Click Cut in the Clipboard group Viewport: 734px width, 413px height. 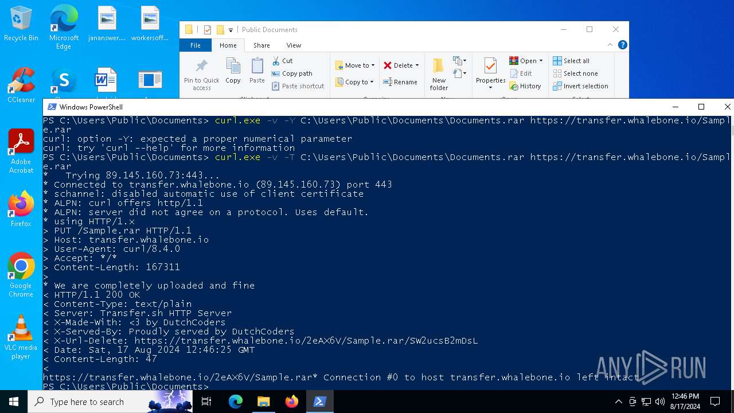click(282, 61)
